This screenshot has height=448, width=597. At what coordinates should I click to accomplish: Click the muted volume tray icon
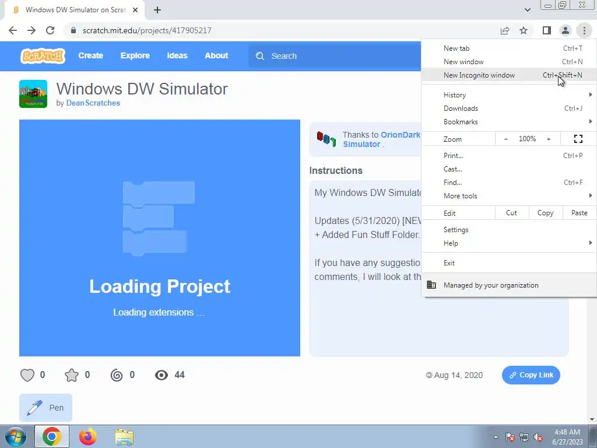tap(538, 437)
